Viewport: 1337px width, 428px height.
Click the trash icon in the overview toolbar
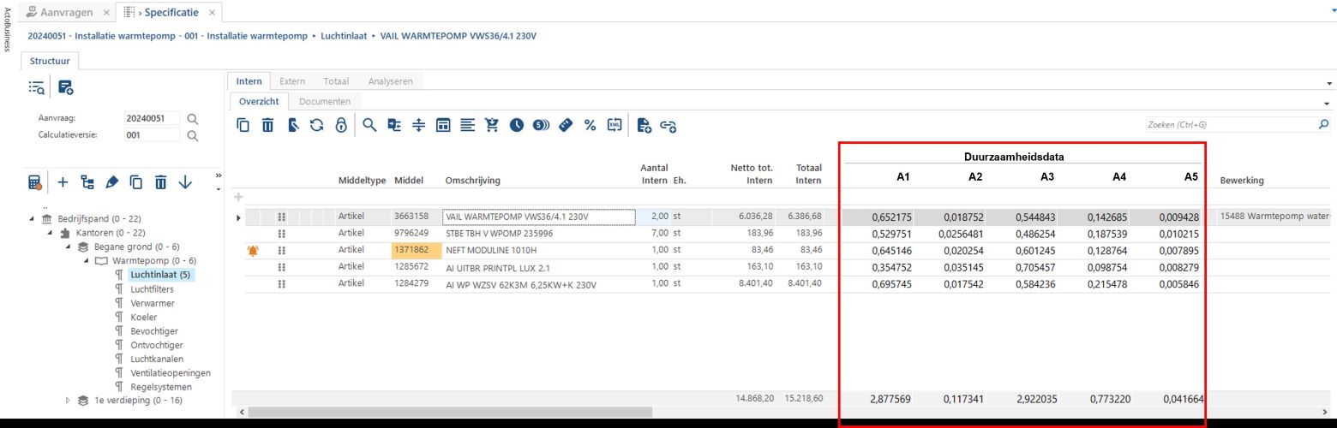[268, 125]
